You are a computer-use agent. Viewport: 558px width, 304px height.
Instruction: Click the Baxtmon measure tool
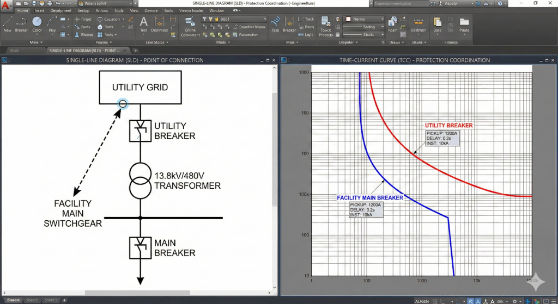pos(418,24)
